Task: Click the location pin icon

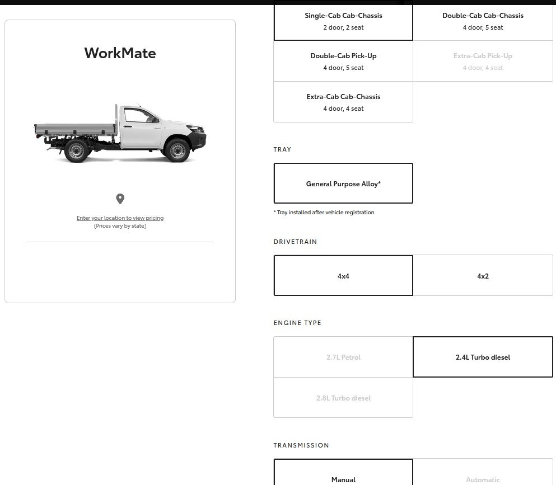Action: (120, 199)
